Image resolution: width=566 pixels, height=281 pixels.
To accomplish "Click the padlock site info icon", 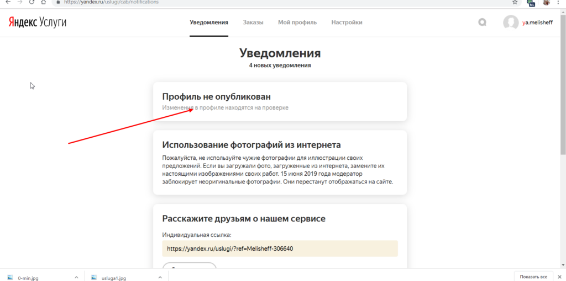I will (x=57, y=2).
